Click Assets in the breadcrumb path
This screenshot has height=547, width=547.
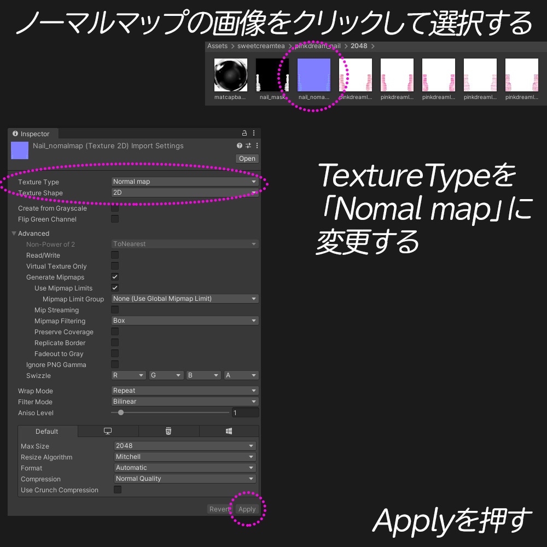tap(217, 46)
